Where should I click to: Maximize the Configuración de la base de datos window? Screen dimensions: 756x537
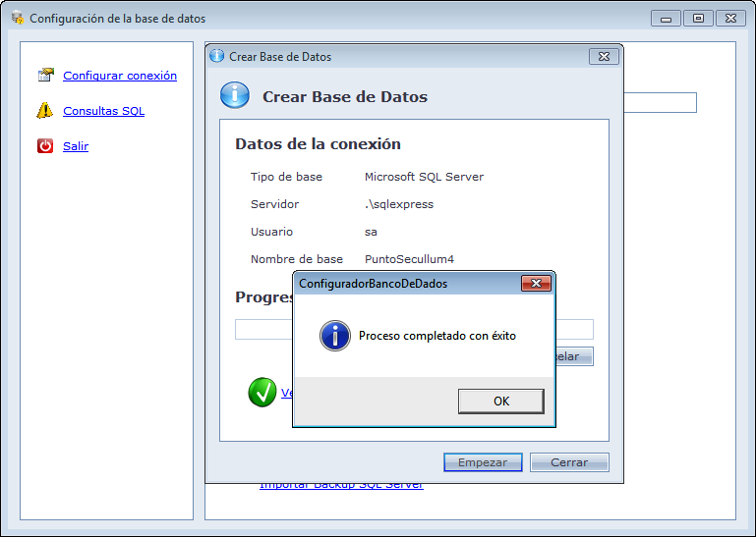tap(698, 18)
